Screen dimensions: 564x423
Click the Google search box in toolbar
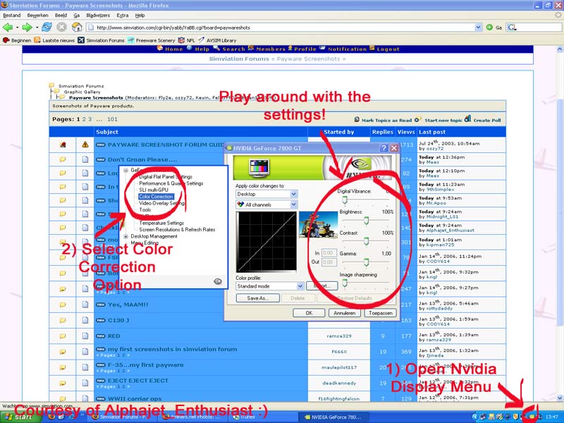pyautogui.click(x=534, y=27)
